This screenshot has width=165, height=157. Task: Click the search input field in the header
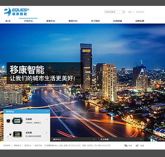tap(113, 12)
